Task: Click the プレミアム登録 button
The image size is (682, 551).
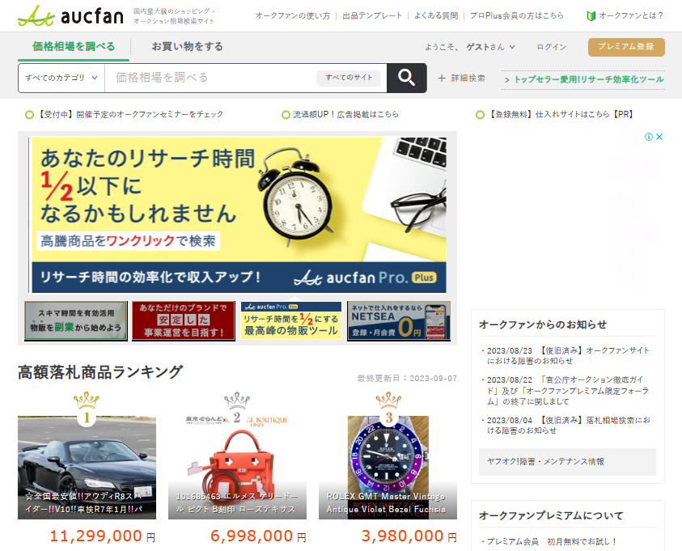Action: [626, 47]
